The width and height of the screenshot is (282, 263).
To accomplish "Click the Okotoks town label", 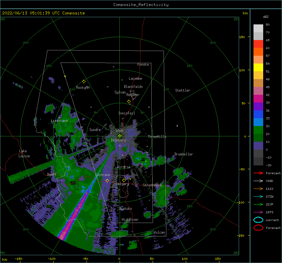I will coord(125,209).
